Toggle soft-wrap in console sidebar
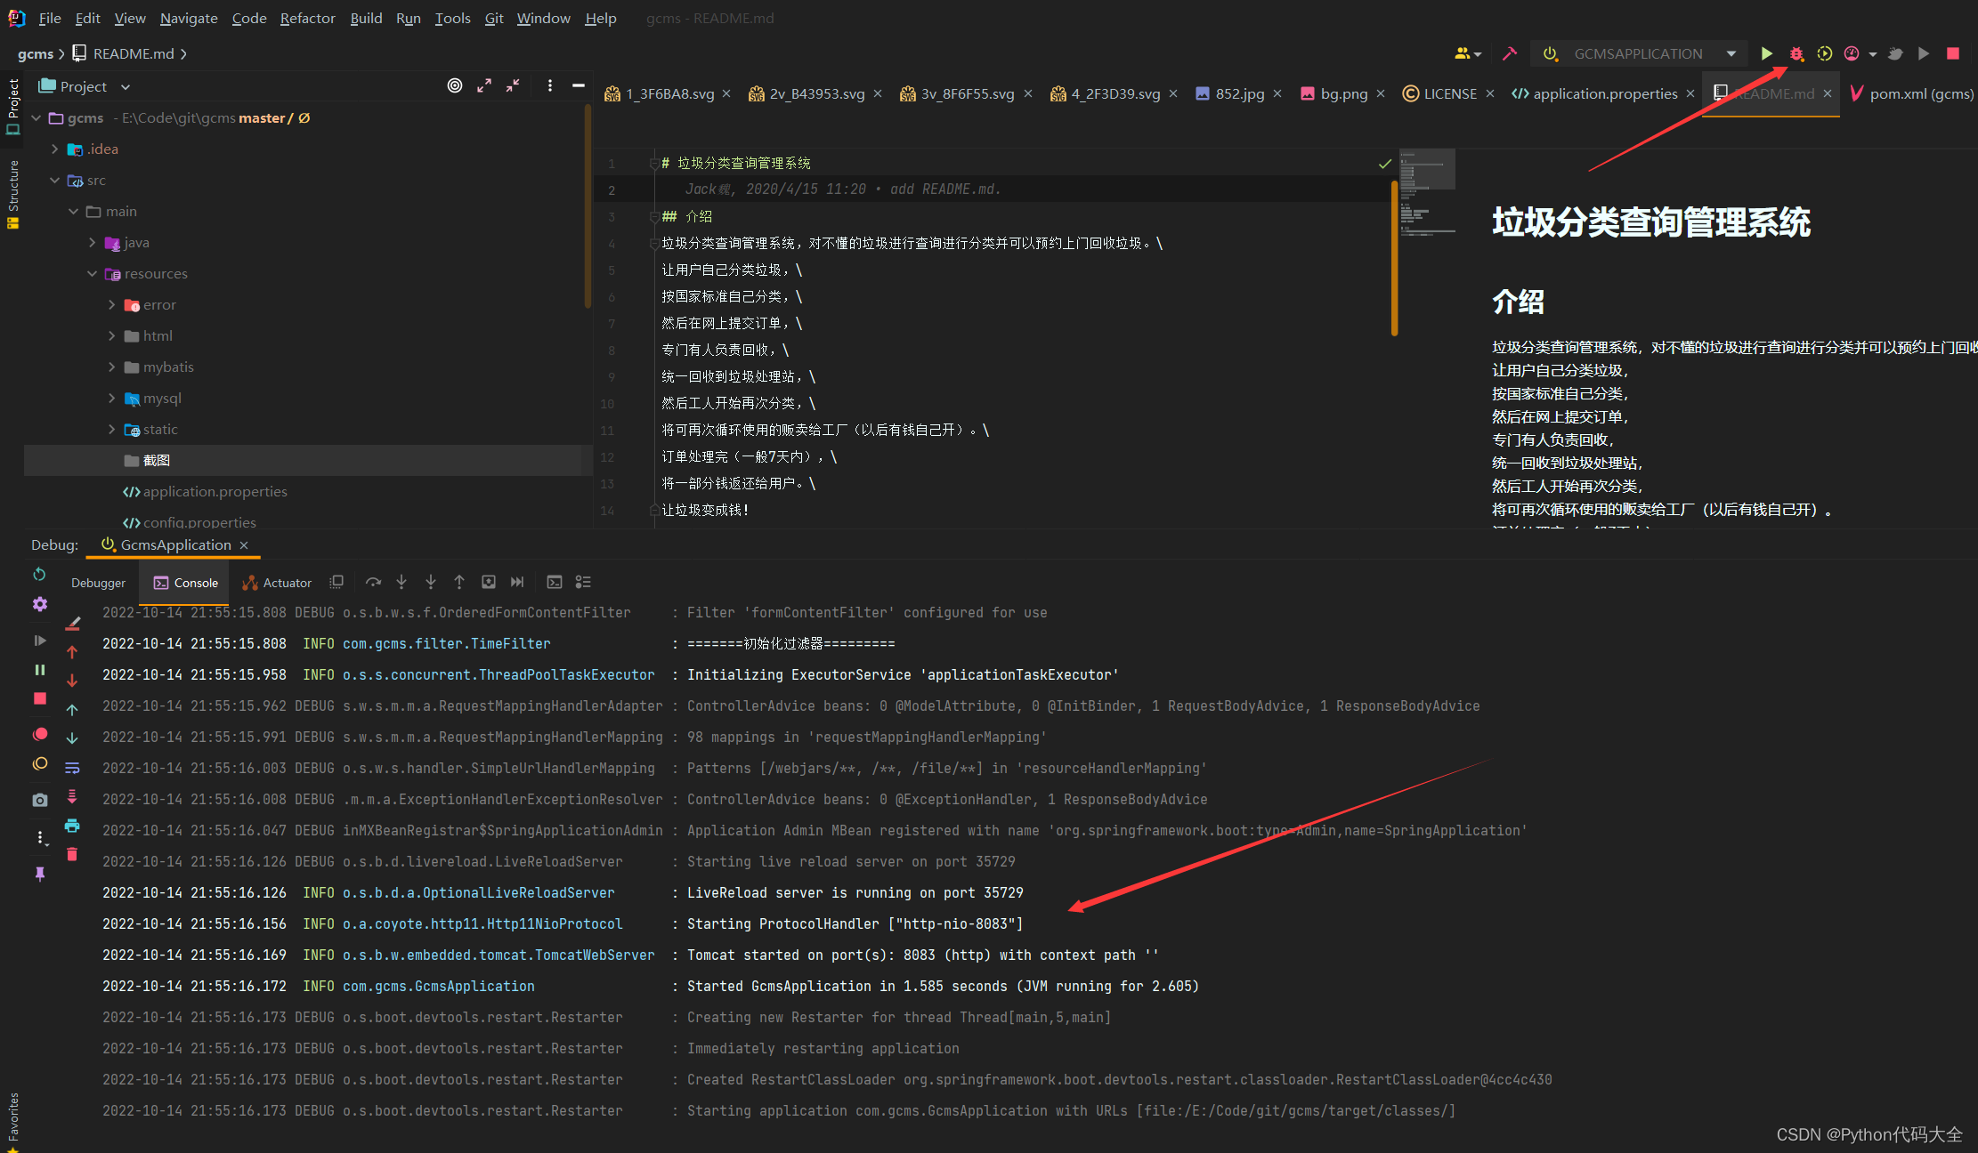 pos(72,768)
